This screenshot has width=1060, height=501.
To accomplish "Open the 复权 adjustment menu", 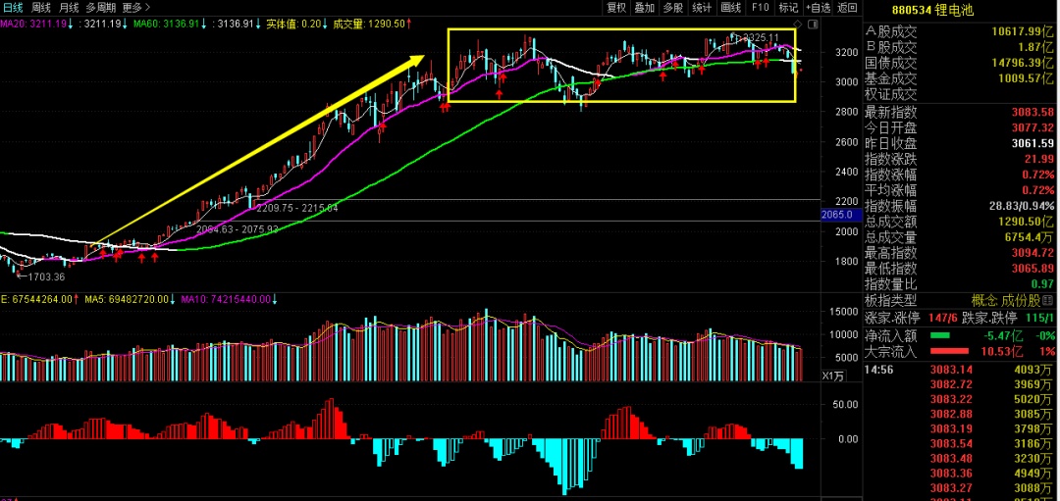I will click(616, 7).
